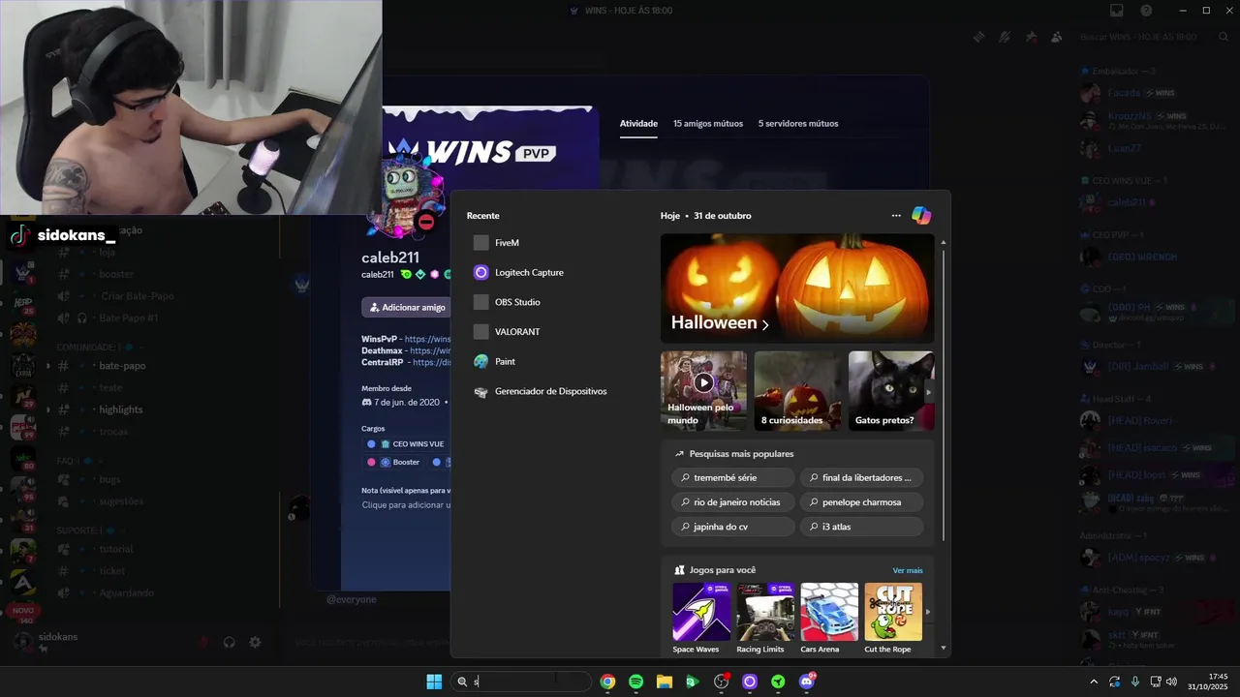Click the profile note field
Viewport: 1240px width, 697px height.
[406, 505]
